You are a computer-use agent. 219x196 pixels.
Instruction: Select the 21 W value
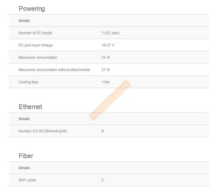pyautogui.click(x=106, y=70)
